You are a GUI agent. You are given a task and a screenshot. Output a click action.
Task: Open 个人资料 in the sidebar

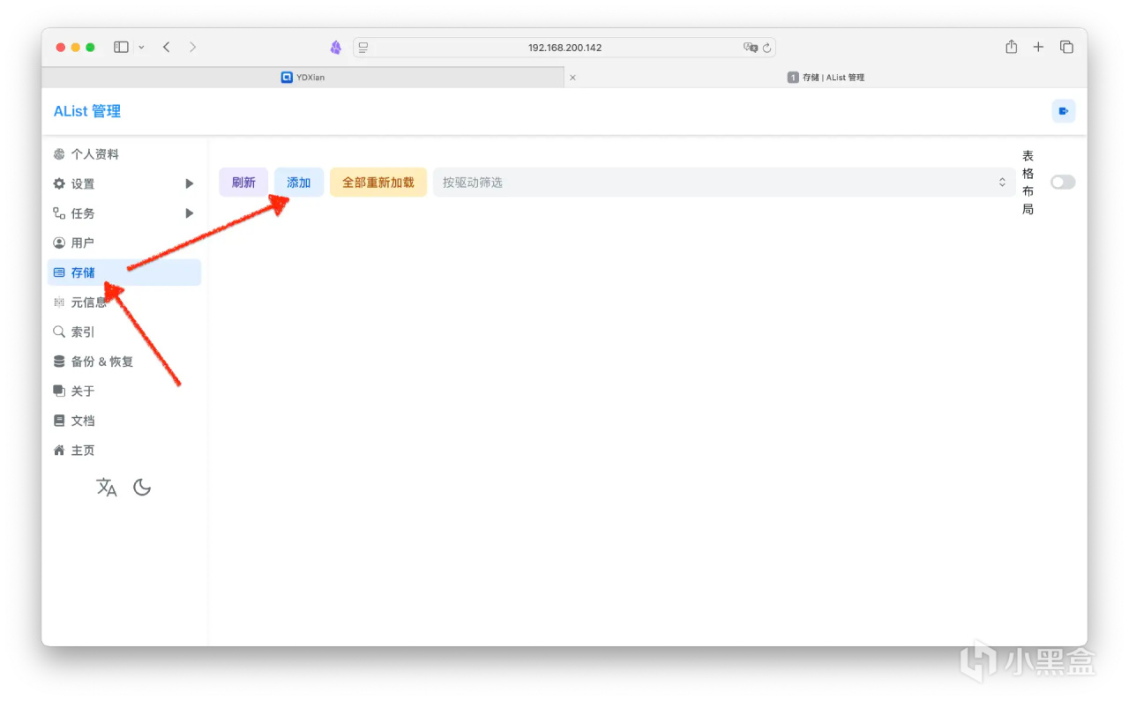point(124,154)
